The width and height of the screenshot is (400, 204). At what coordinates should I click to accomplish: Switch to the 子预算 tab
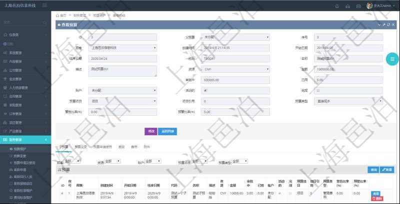63,147
